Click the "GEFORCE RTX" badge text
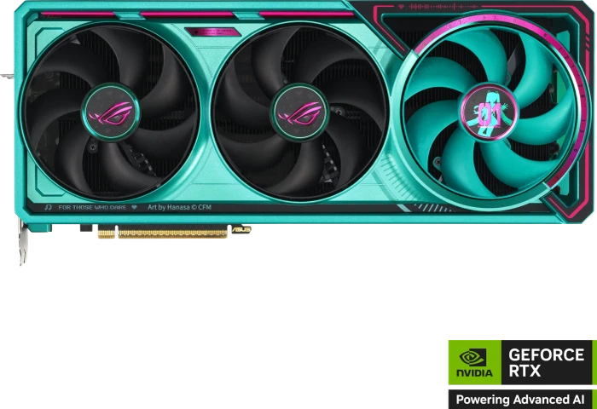This screenshot has height=409, width=597. click(x=546, y=363)
